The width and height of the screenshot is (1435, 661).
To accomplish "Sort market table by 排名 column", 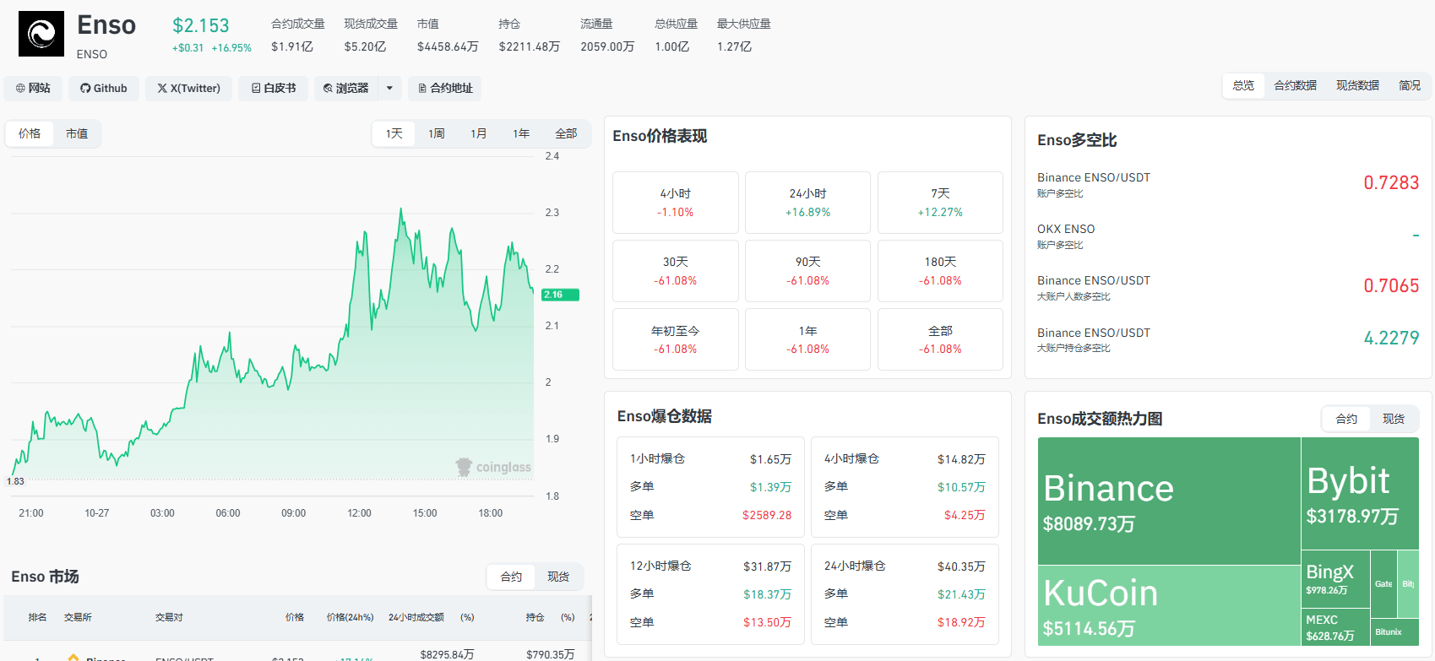I will 37,617.
